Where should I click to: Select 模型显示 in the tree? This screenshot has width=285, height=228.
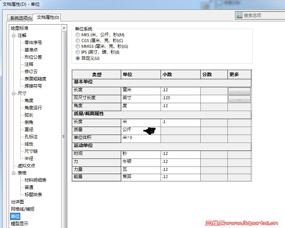20,224
